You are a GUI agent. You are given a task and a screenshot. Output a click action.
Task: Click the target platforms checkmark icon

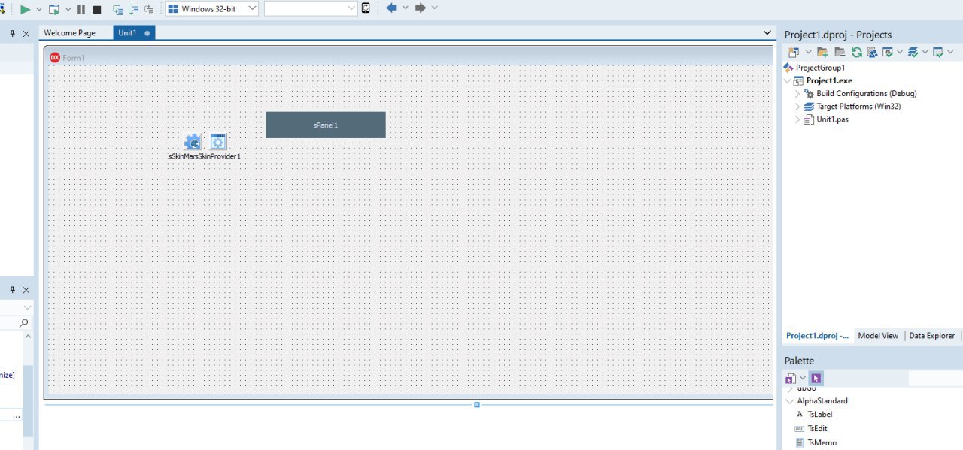tap(913, 52)
